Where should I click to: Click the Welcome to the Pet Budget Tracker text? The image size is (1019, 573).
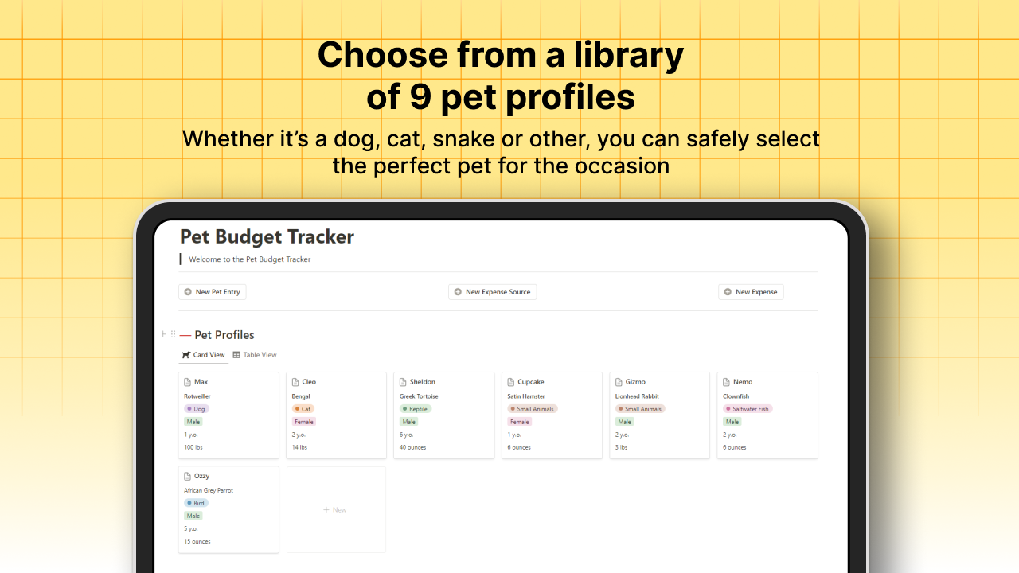(x=249, y=259)
